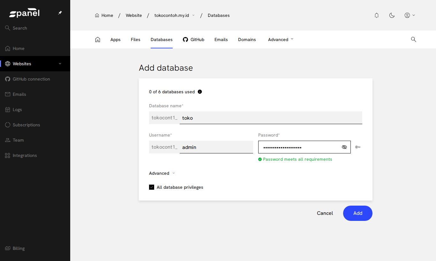Image resolution: width=436 pixels, height=261 pixels.
Task: Click the Home breadcrumb link
Action: pyautogui.click(x=104, y=15)
